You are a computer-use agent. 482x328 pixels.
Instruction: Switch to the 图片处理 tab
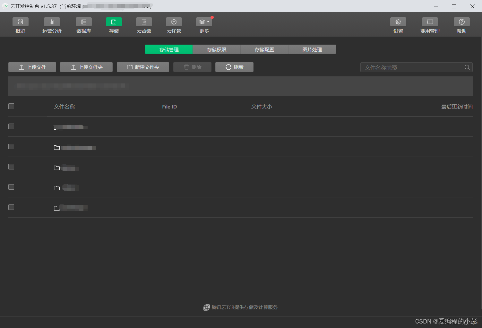(312, 49)
